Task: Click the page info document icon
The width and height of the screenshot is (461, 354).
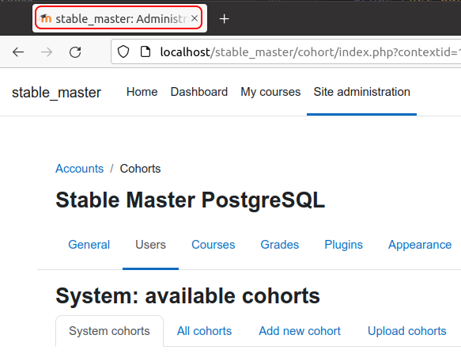Action: coord(145,51)
